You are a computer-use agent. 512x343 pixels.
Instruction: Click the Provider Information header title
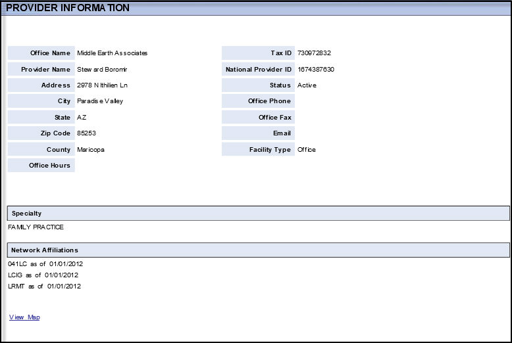(68, 8)
